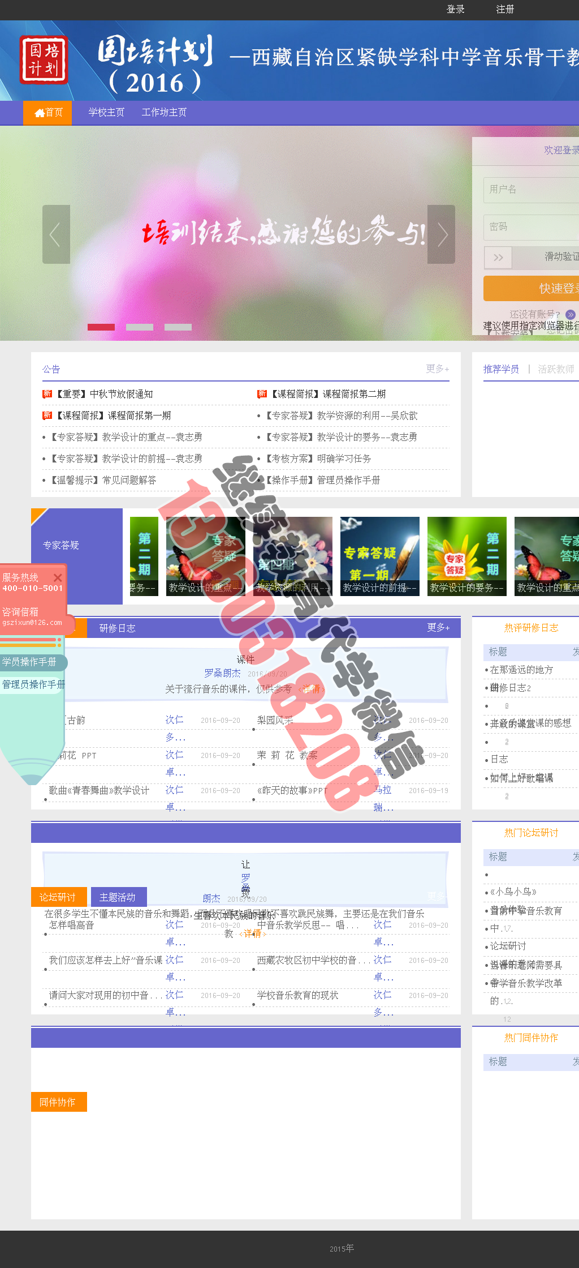Focus the 密码 input field

(x=531, y=227)
